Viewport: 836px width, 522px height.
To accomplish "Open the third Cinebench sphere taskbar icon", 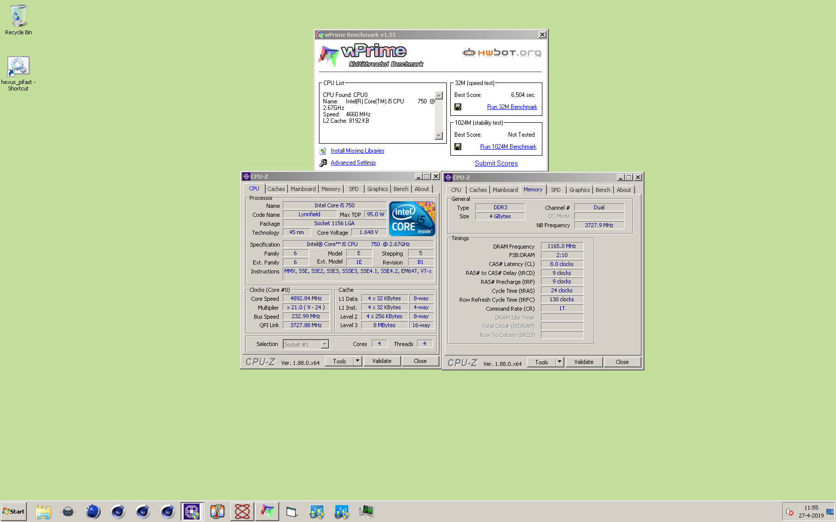I will (168, 512).
